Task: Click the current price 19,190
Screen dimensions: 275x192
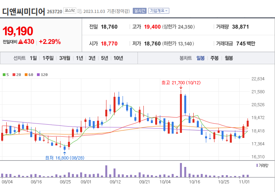Action: point(18,31)
